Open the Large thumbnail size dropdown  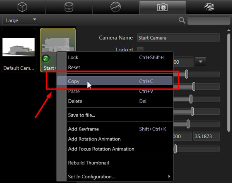[x=20, y=20]
